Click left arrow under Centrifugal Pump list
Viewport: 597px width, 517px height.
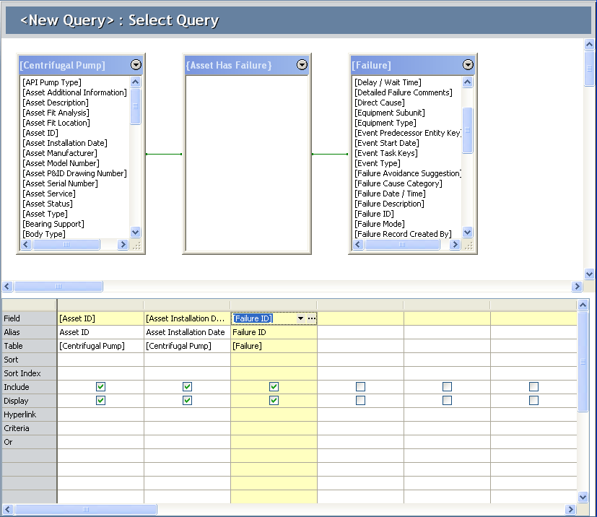(26, 244)
